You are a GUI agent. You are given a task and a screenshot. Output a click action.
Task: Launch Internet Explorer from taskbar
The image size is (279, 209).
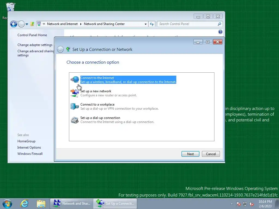(24, 204)
